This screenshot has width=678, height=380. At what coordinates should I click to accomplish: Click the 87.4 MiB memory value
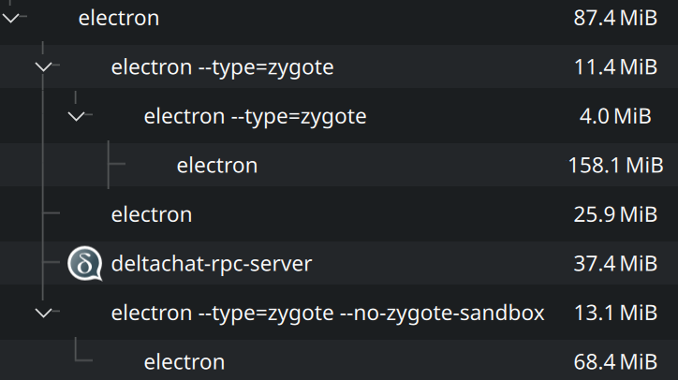tap(615, 18)
